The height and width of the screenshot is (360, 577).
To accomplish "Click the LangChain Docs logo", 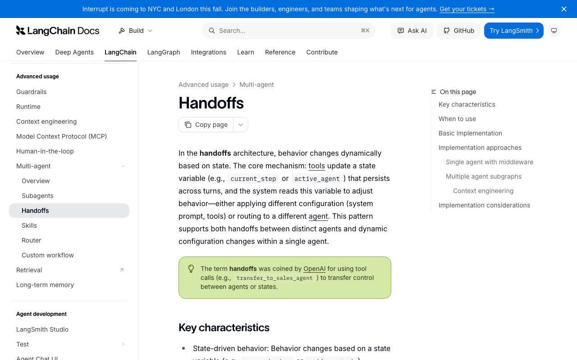I will 58,31.
